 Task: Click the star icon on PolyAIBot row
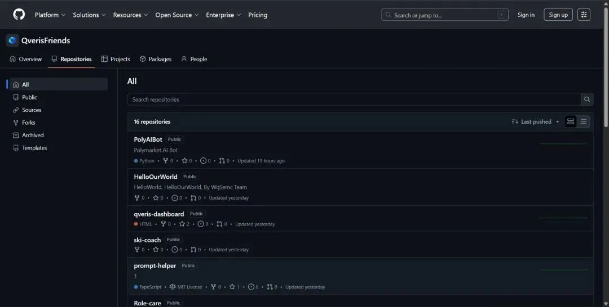184,161
